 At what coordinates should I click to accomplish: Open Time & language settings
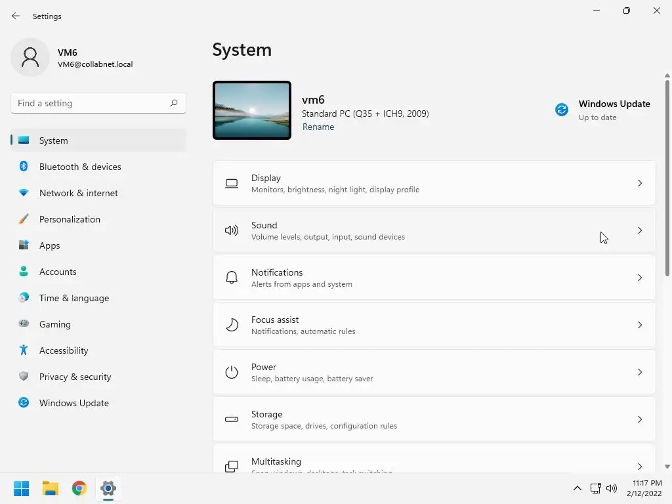(x=98, y=297)
